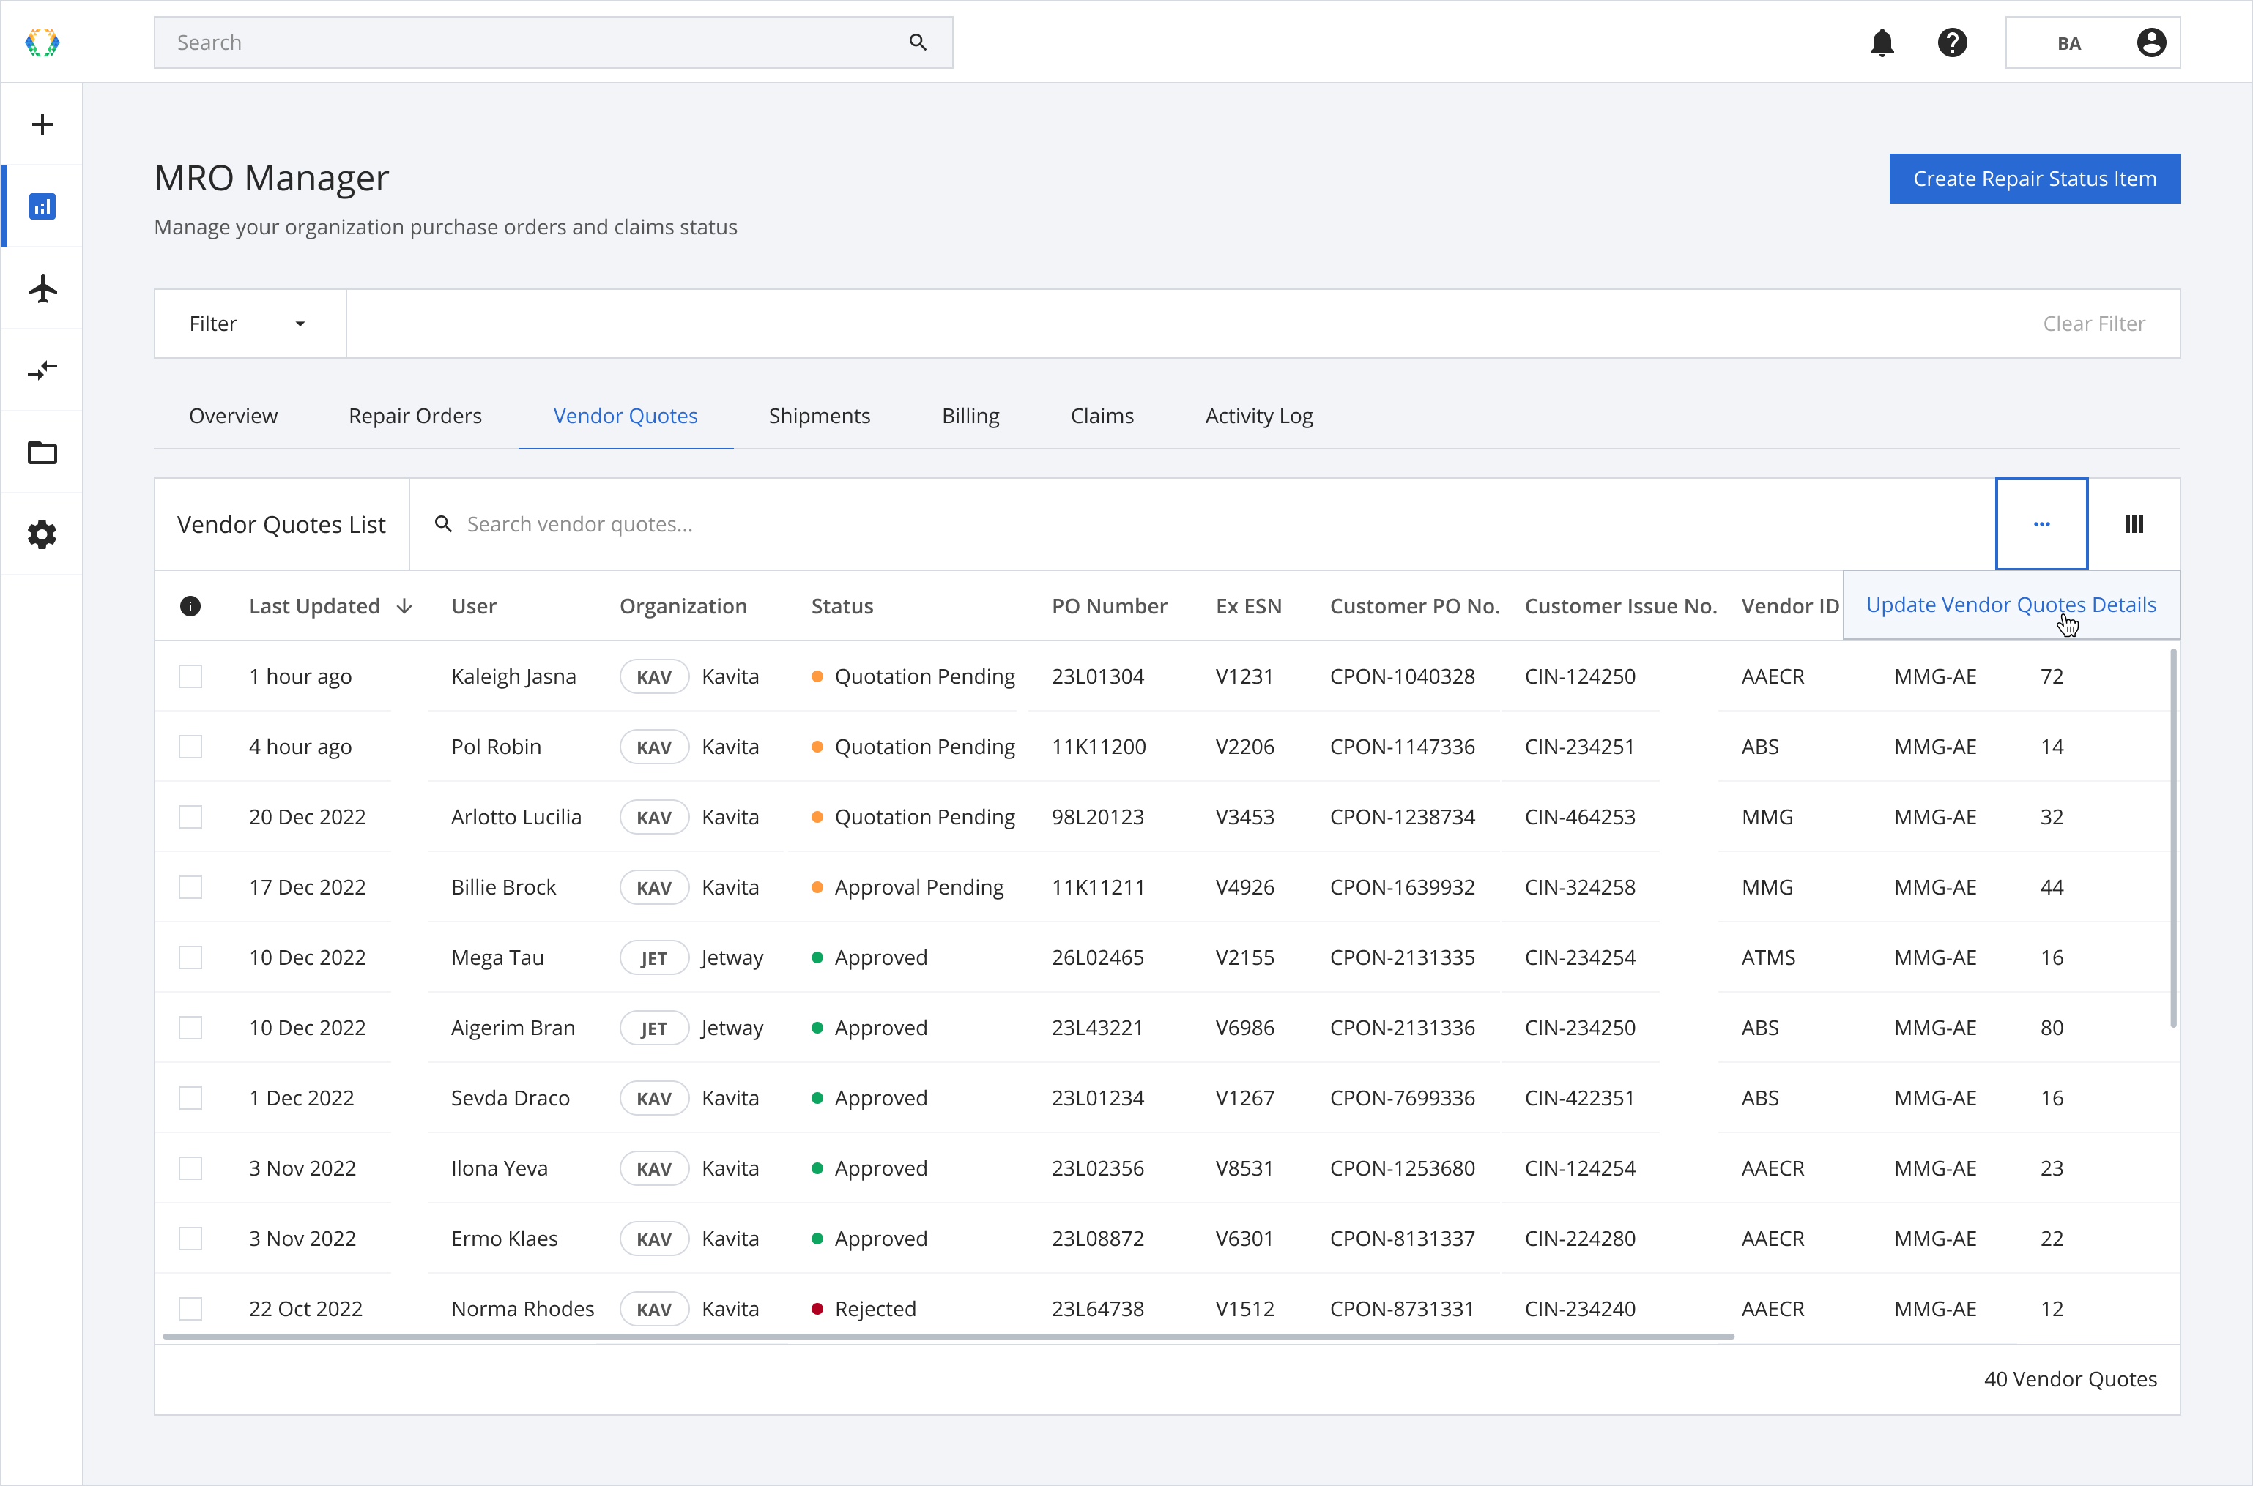Select the Norma Rhodes row checkbox

pyautogui.click(x=190, y=1309)
